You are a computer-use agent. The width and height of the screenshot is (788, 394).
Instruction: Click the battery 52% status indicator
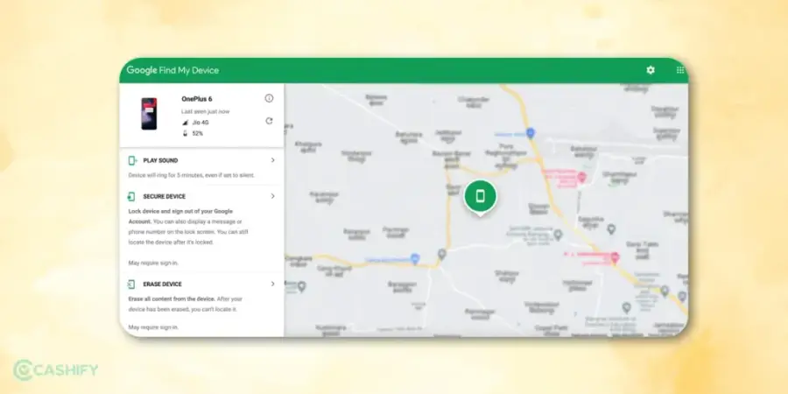click(x=193, y=134)
